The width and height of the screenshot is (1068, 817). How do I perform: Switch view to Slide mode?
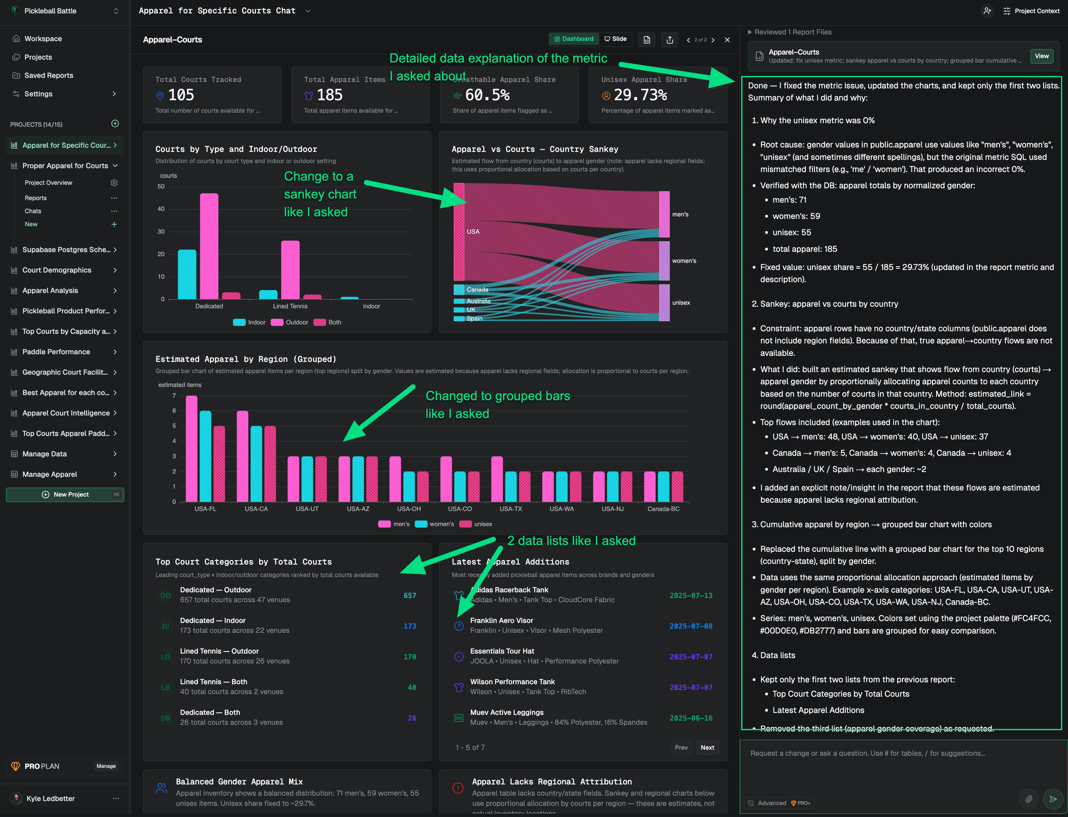tap(615, 39)
